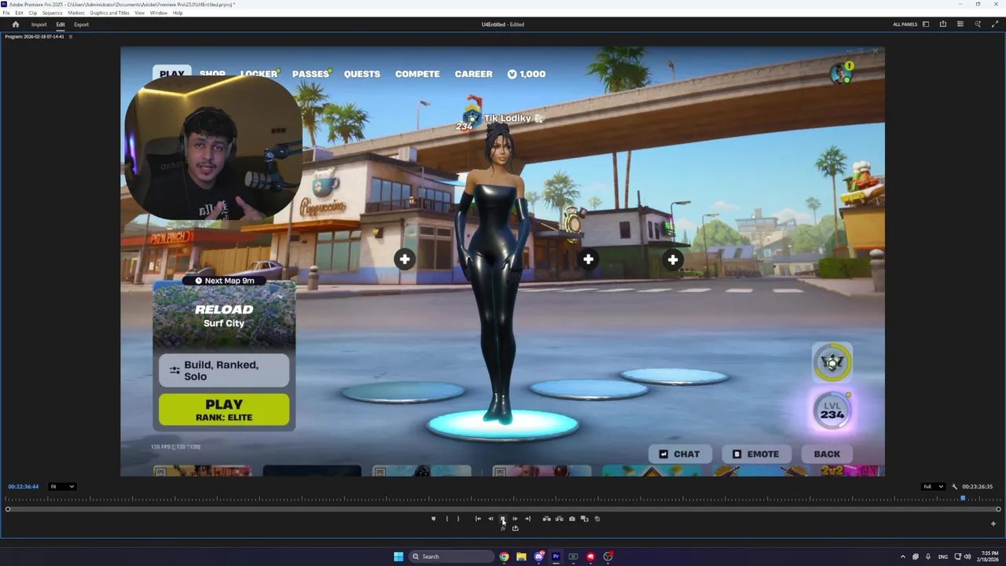The width and height of the screenshot is (1006, 566).
Task: Open the Help menu
Action: [x=178, y=13]
